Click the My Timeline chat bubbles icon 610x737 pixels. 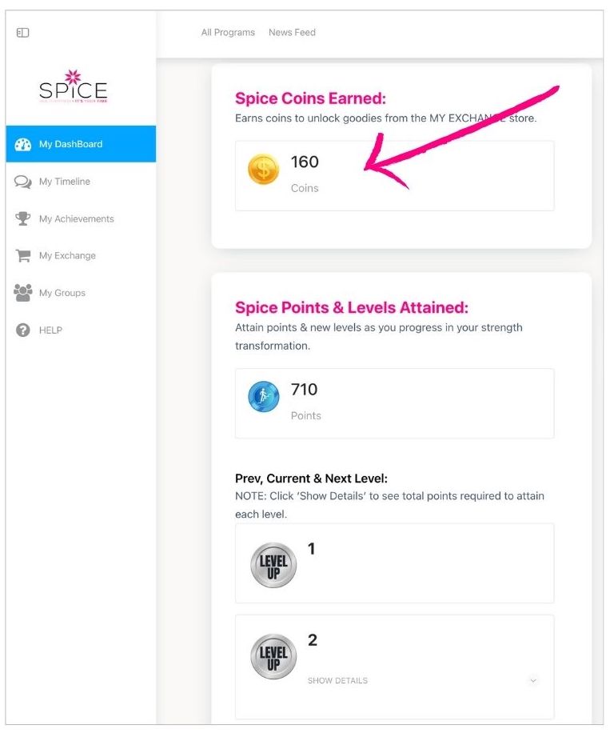(23, 182)
